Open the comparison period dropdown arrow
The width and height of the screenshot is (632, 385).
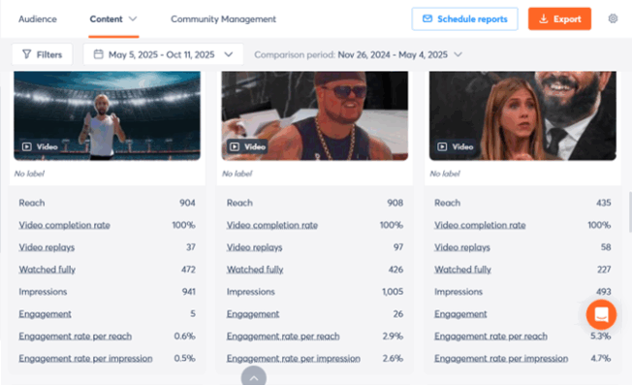pos(458,54)
